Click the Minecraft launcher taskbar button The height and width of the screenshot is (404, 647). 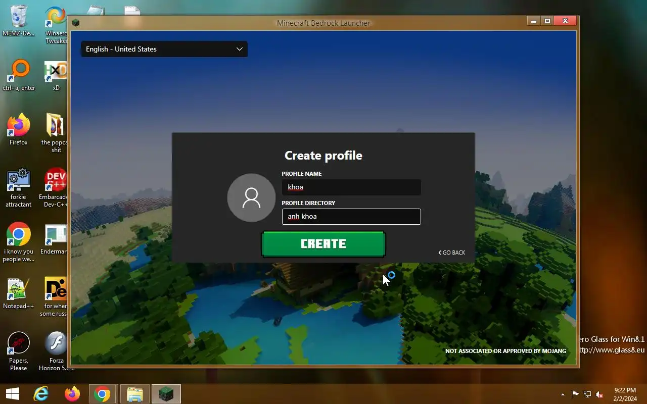click(x=166, y=394)
